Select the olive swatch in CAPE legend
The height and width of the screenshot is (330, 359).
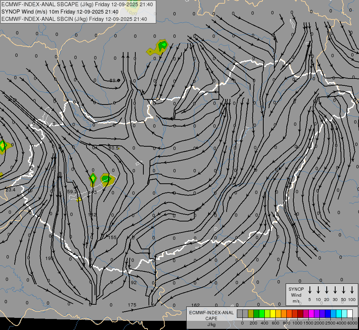click(251, 314)
